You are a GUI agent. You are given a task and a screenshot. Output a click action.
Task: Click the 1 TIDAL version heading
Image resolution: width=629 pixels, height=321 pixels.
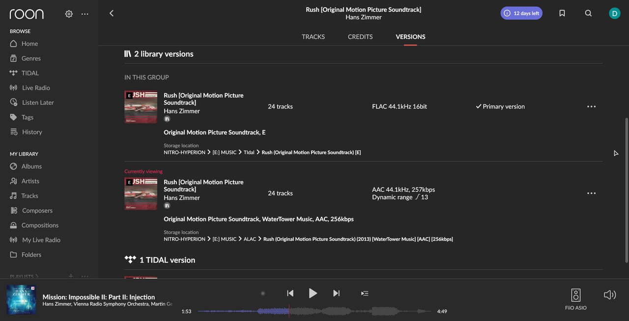160,260
